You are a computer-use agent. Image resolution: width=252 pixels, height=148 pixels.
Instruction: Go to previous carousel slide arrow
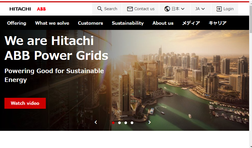96,122
